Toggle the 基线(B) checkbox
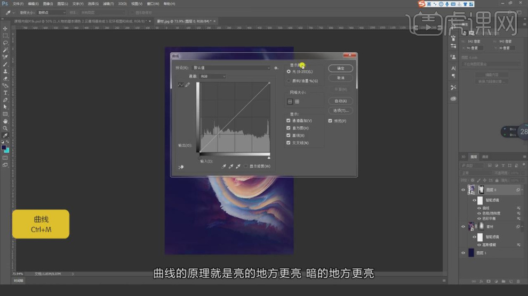Viewport: 528px width, 296px height. coord(288,135)
